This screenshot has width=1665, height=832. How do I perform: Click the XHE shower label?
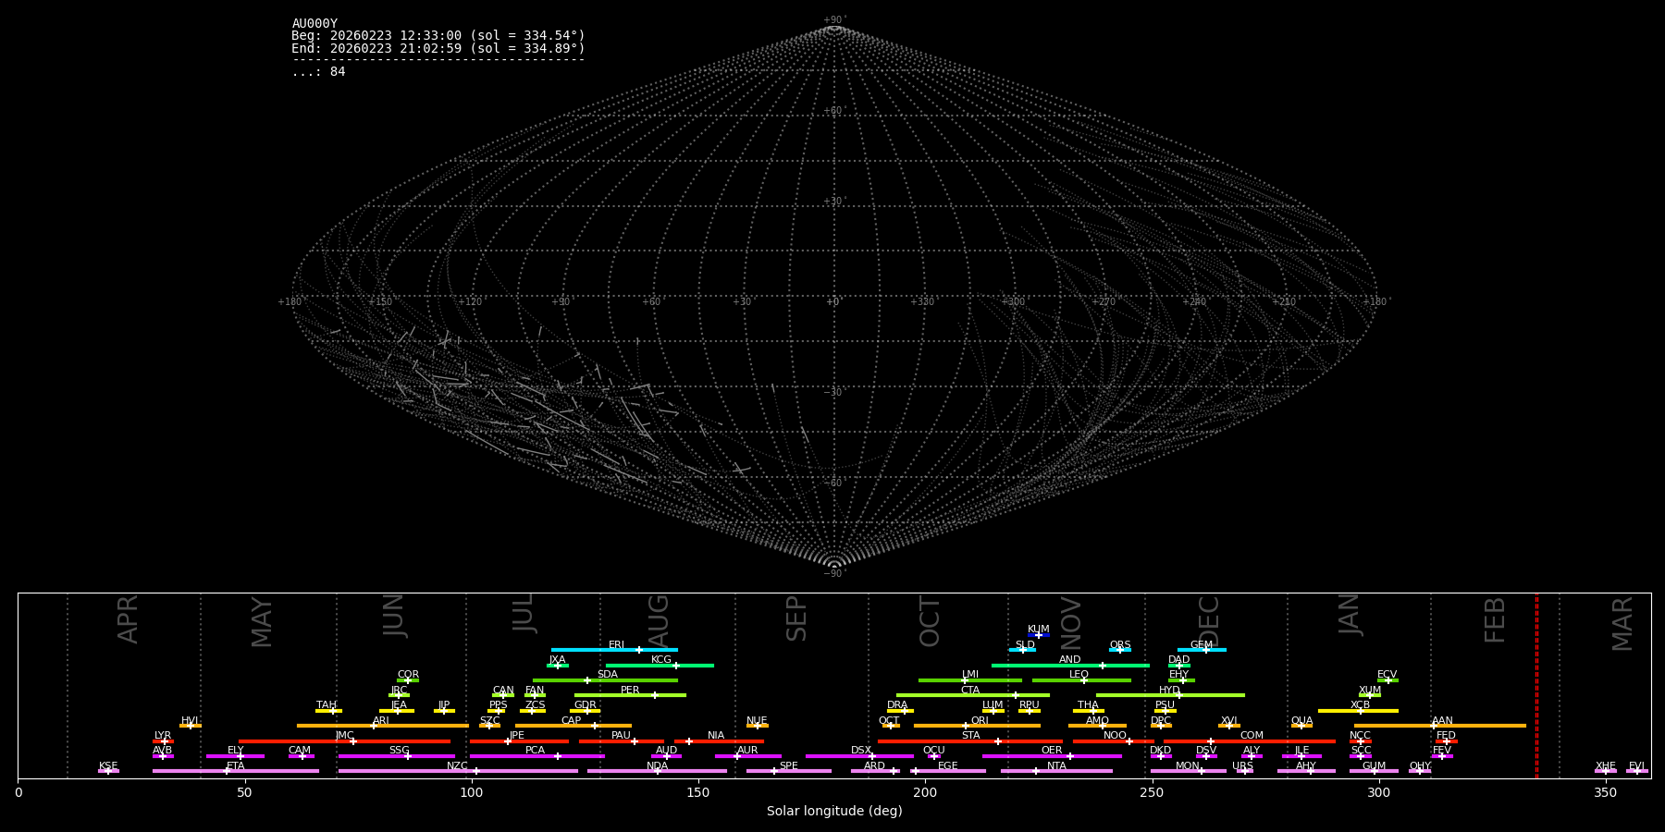[x=1606, y=766]
